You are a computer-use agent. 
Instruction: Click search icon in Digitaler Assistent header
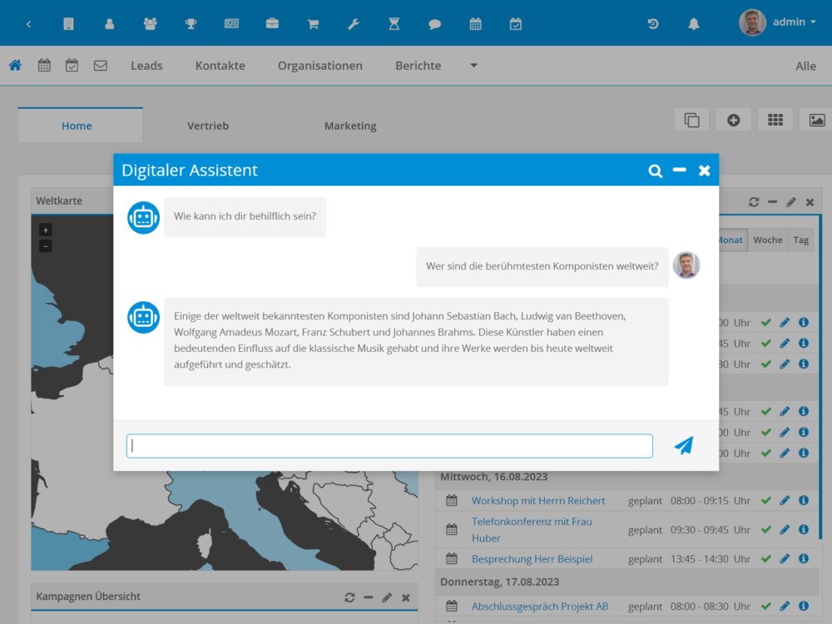tap(656, 171)
